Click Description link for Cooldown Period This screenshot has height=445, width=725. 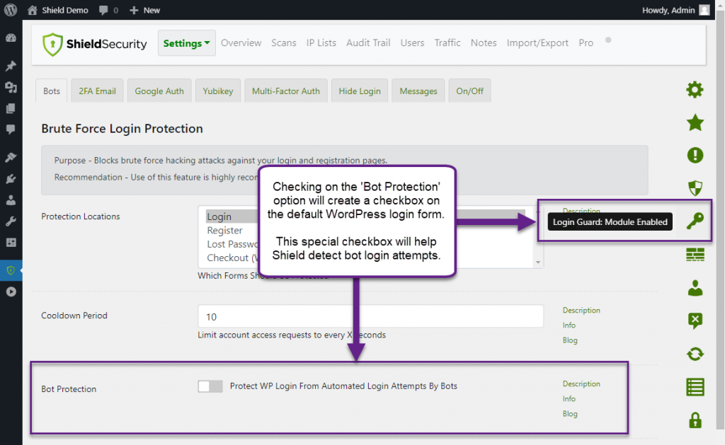(581, 310)
